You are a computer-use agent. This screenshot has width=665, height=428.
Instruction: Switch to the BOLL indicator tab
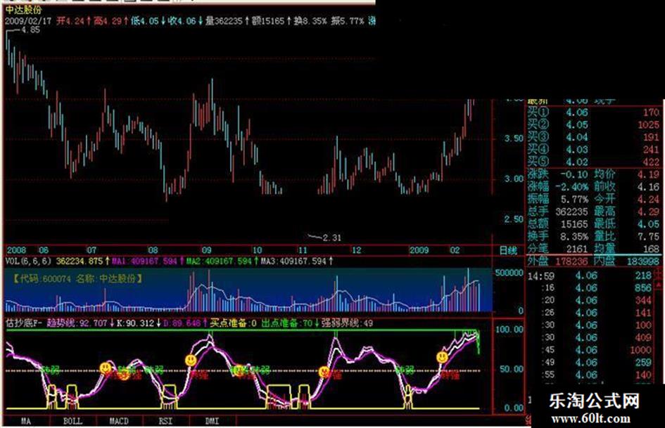tap(73, 421)
